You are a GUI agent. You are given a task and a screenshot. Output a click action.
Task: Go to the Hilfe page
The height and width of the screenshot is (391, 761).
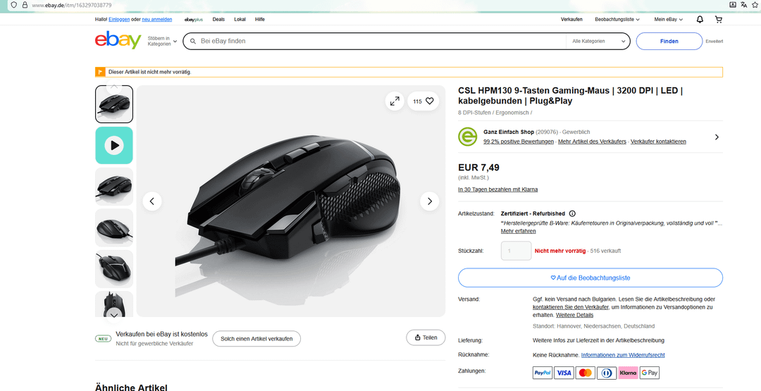(260, 20)
